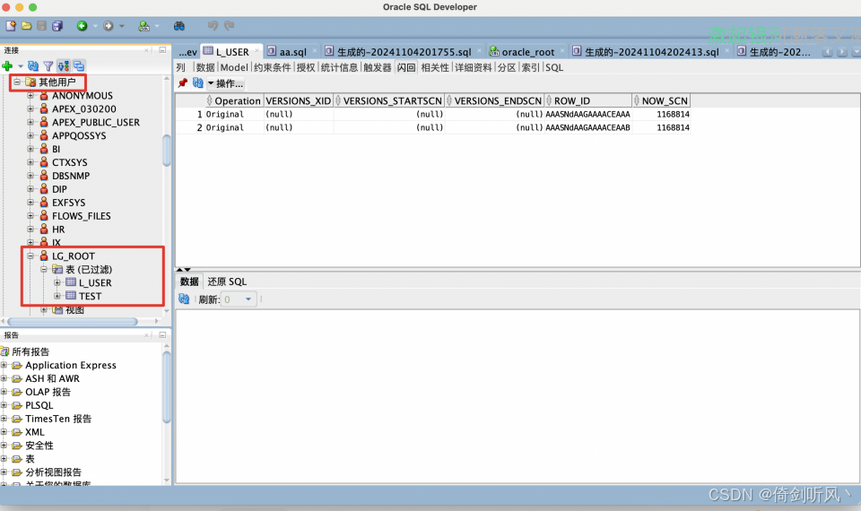
Task: Click vertical scrollbar of connections tree
Action: click(167, 150)
